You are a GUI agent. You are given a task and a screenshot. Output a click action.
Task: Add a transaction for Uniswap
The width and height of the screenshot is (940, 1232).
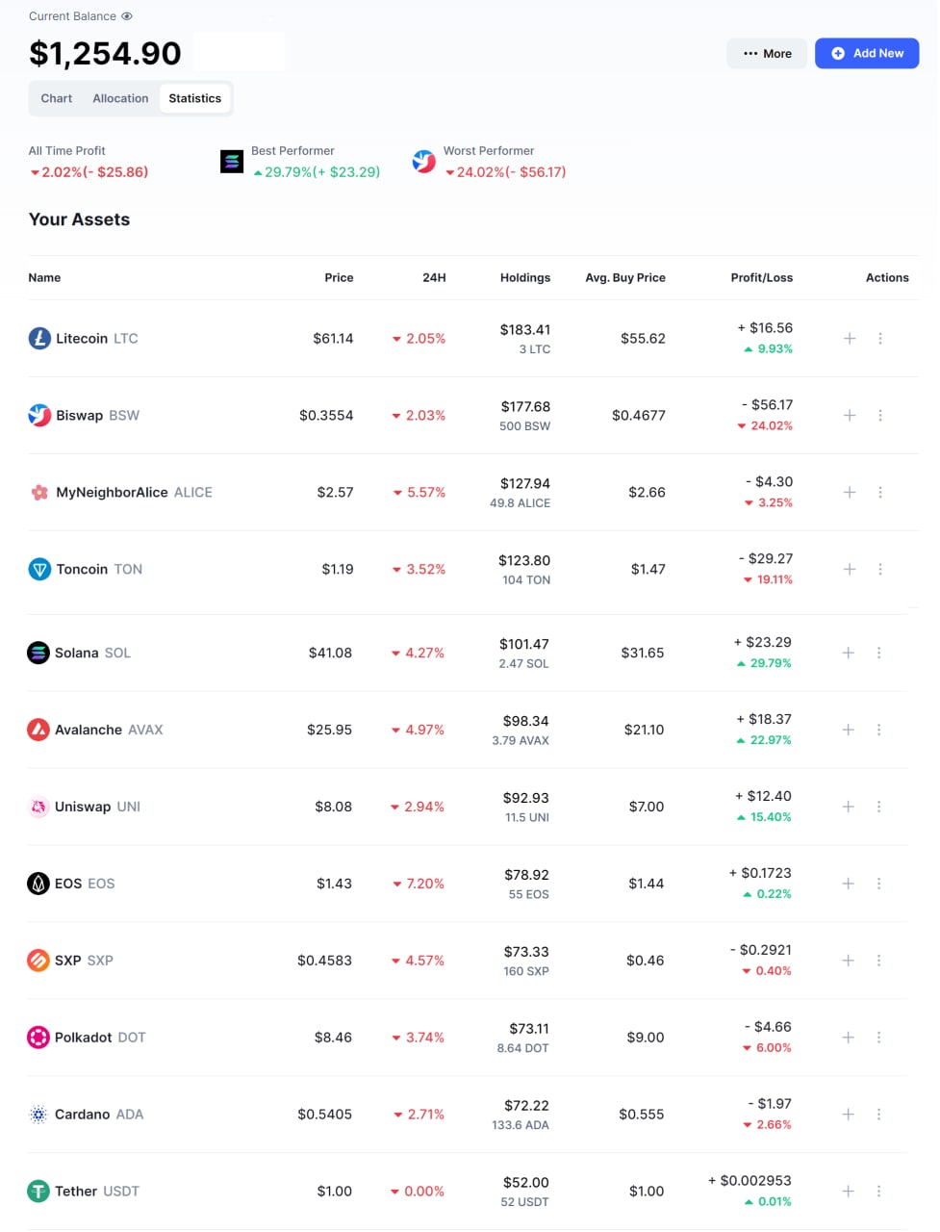pyautogui.click(x=848, y=807)
